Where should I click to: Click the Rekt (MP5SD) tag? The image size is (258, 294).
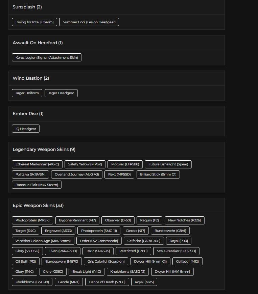tap(119, 175)
